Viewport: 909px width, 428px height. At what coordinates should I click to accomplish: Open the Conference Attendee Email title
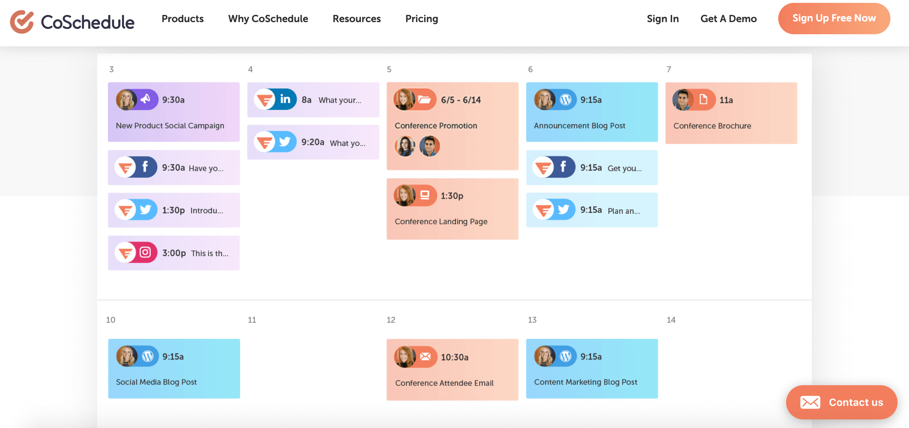click(x=444, y=383)
